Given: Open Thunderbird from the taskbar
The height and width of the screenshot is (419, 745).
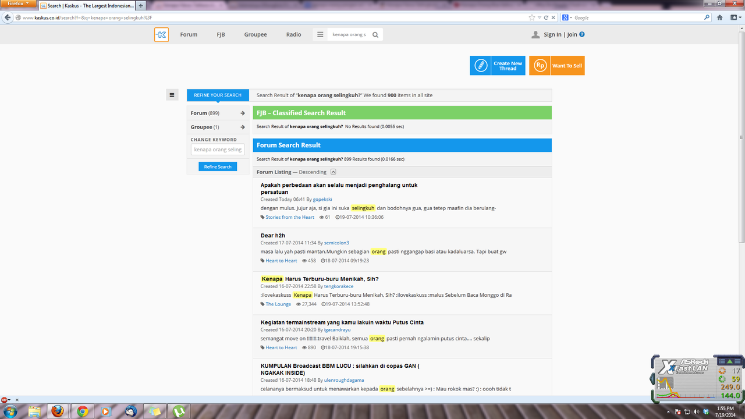Looking at the screenshot, I should point(130,411).
